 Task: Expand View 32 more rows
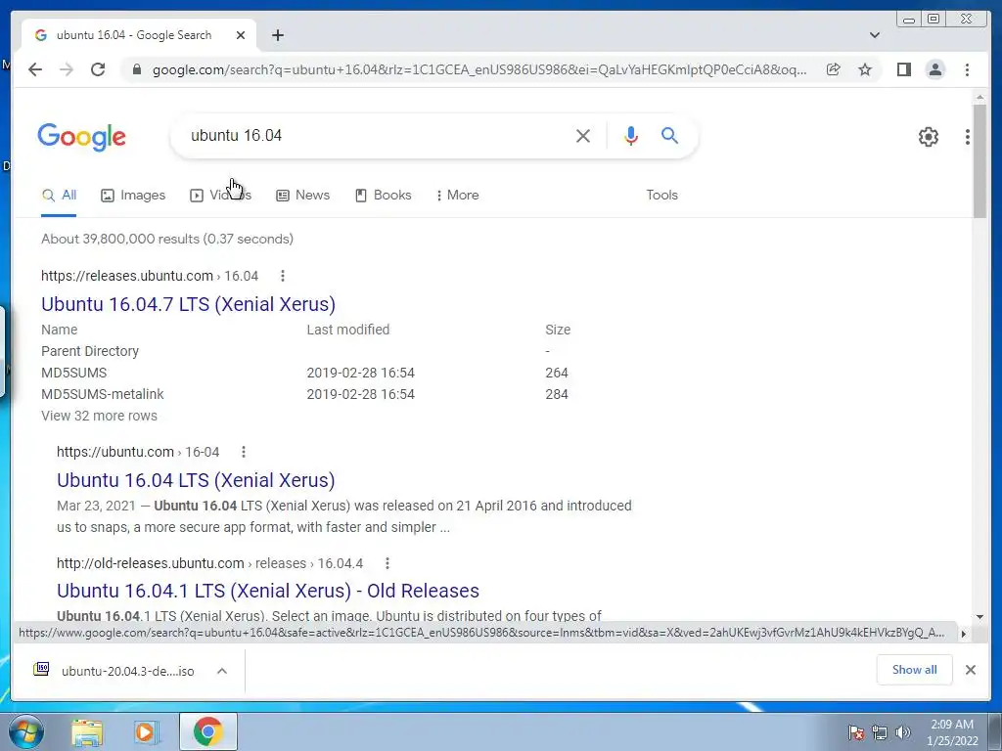coord(99,416)
